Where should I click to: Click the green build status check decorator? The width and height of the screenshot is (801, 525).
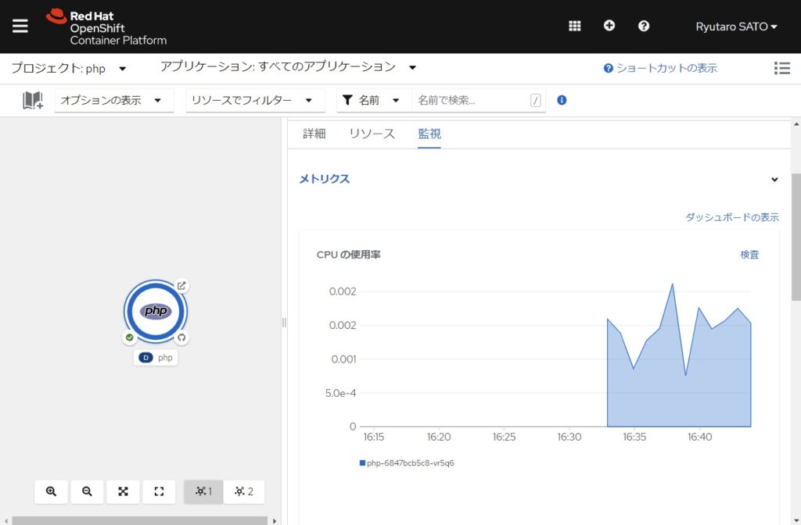pos(130,337)
